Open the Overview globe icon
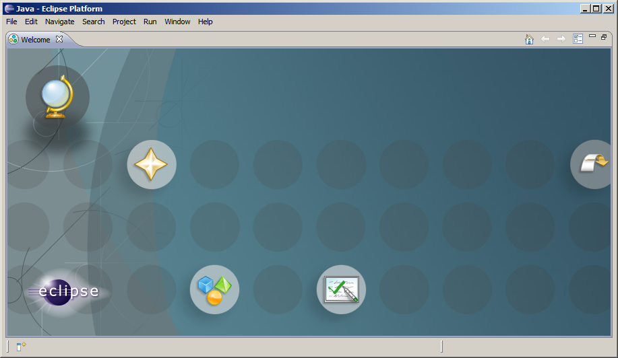The height and width of the screenshot is (358, 618). point(57,98)
